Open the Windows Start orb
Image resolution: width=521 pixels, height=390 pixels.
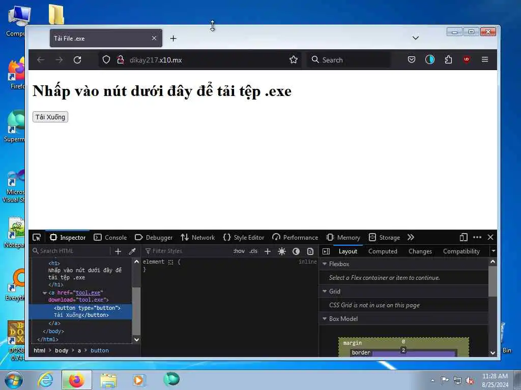[x=14, y=380]
